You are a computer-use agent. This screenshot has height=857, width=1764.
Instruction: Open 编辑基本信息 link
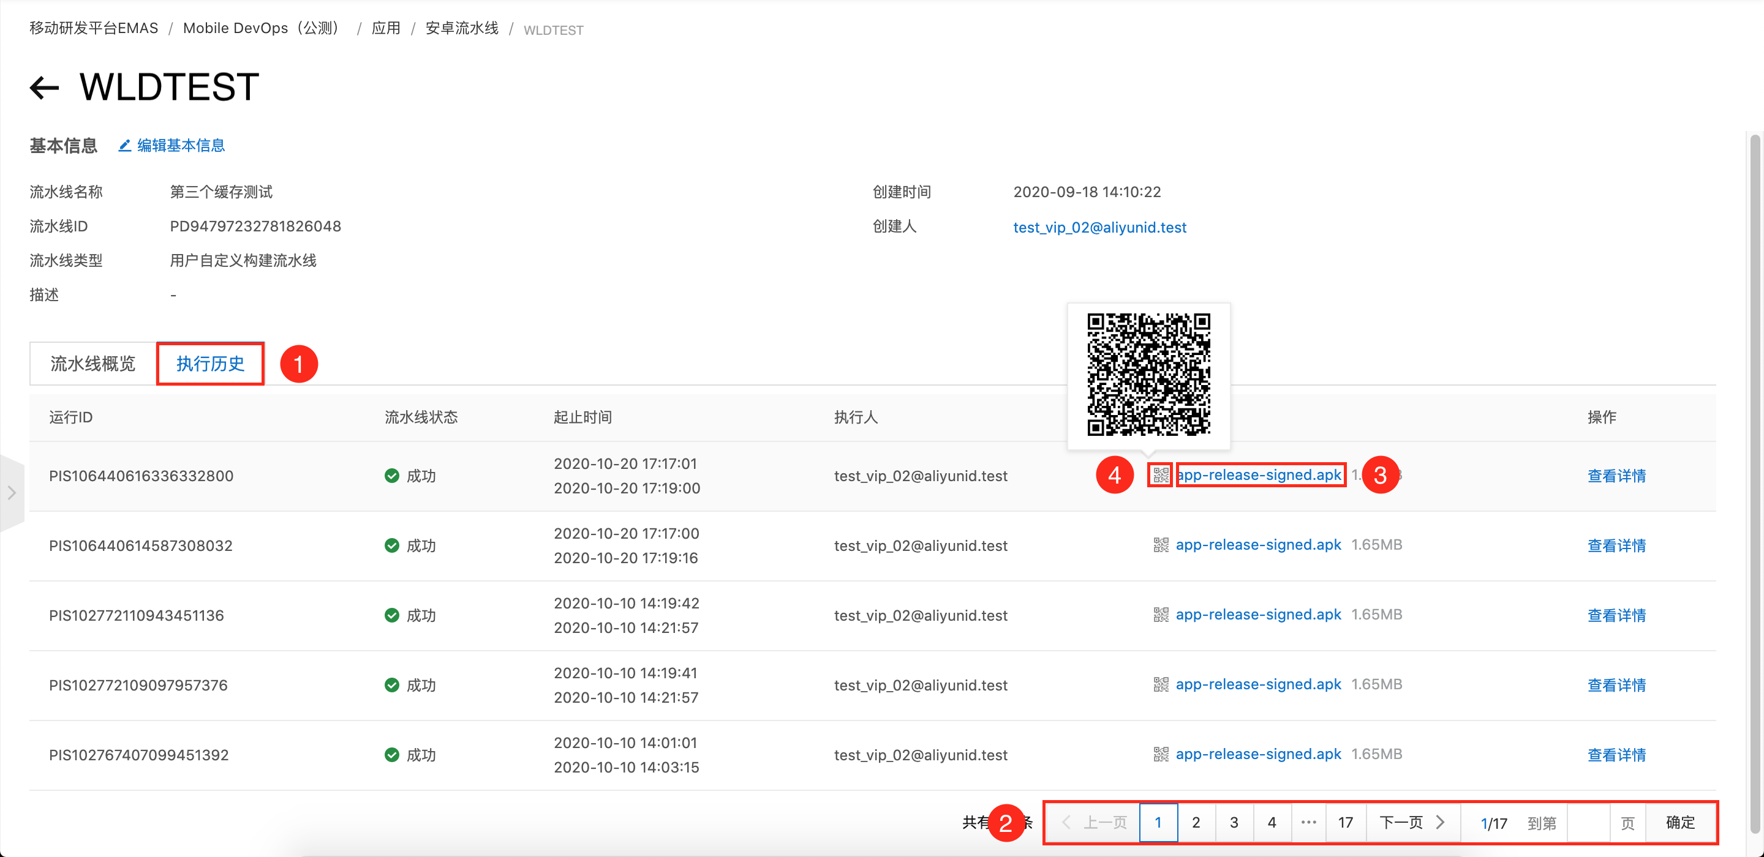pyautogui.click(x=181, y=145)
